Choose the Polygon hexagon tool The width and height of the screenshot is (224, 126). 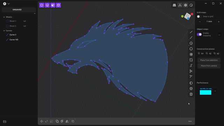coord(191,49)
